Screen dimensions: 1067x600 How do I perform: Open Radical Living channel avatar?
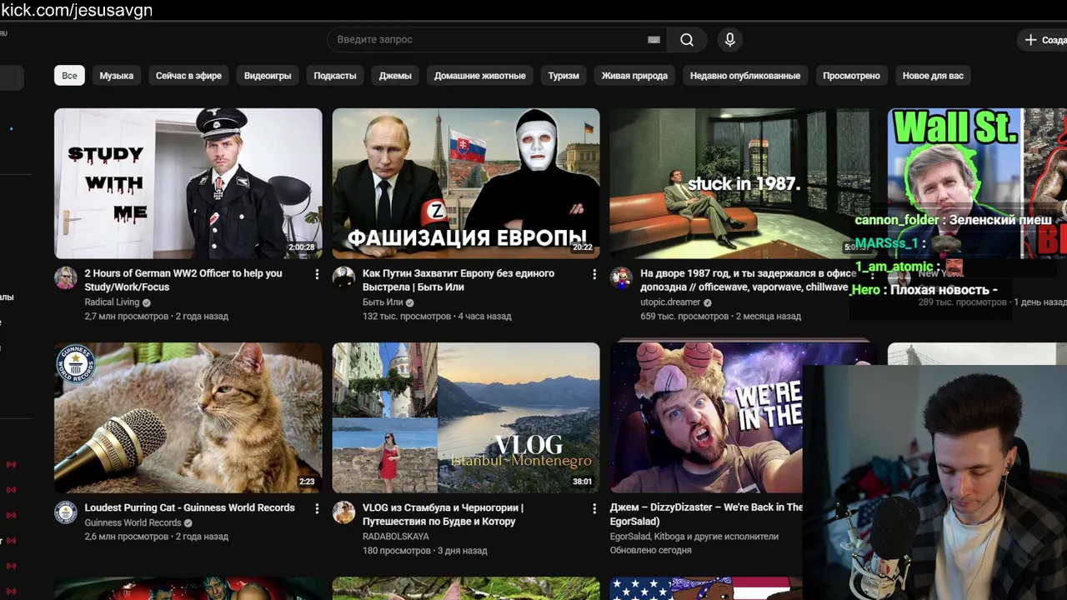tap(66, 278)
